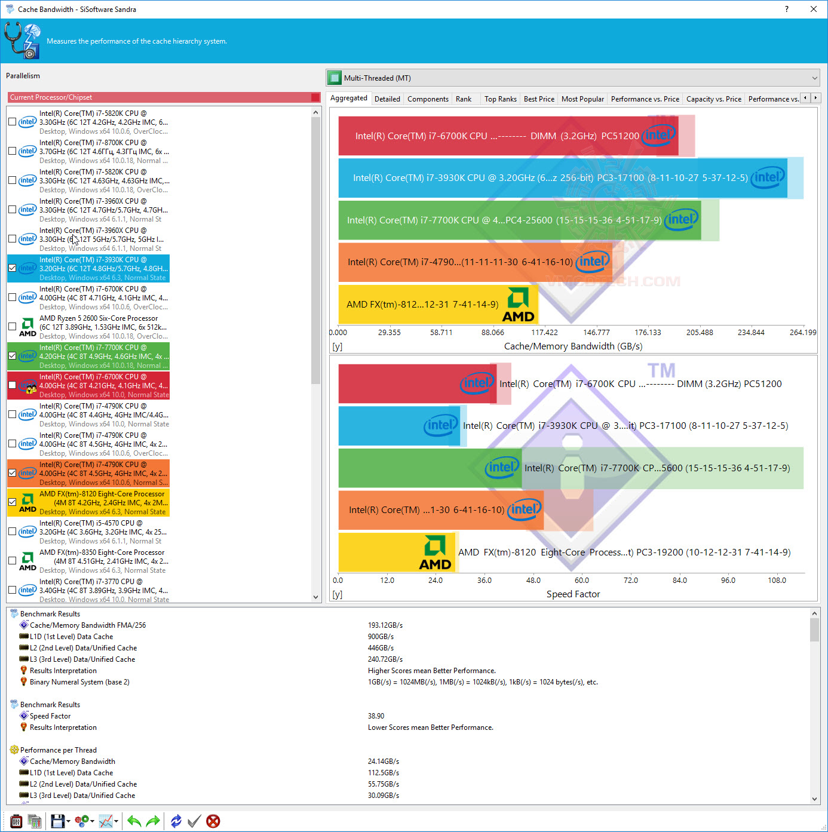
Task: Open the dropdown arrow beside the chart icon
Action: (116, 821)
